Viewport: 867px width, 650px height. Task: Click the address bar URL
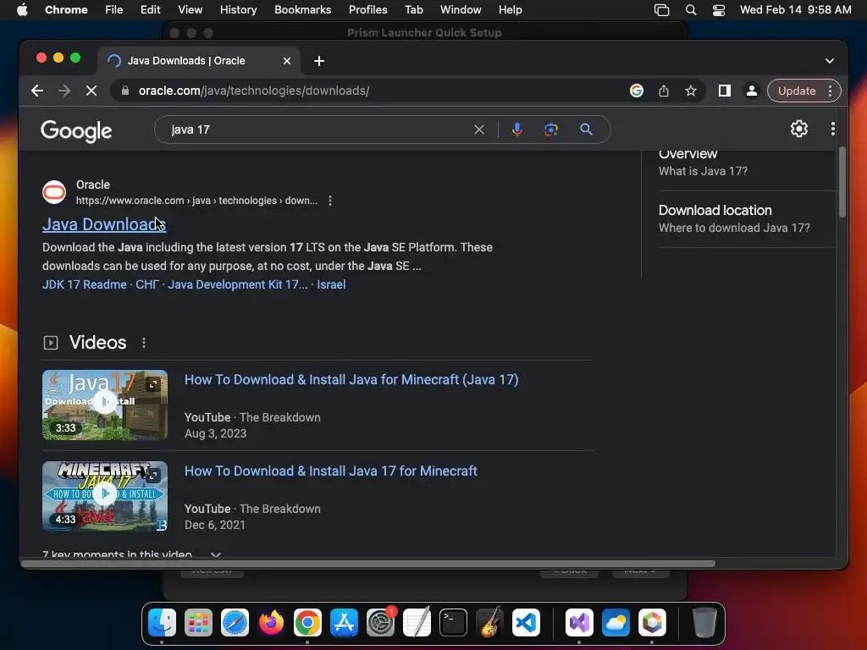click(x=254, y=91)
